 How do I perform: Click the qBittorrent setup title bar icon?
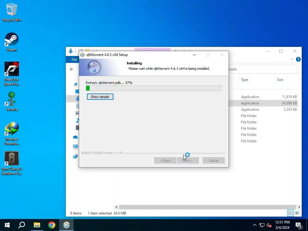click(x=82, y=55)
